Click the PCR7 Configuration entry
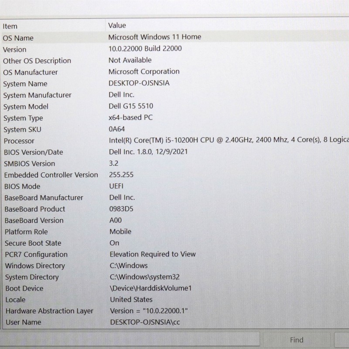Screen dimensions: 349x349 coord(36,254)
